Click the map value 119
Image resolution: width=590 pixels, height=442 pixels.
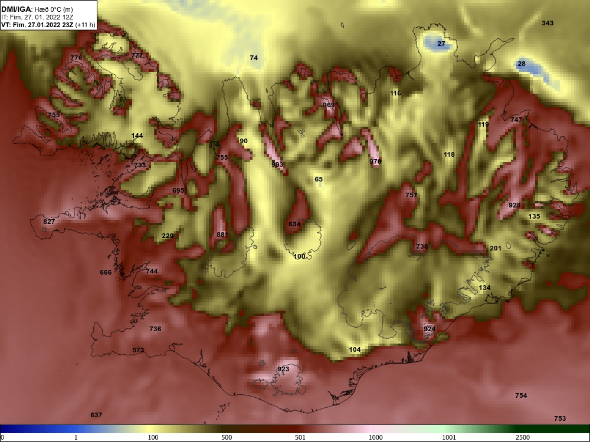(x=483, y=124)
